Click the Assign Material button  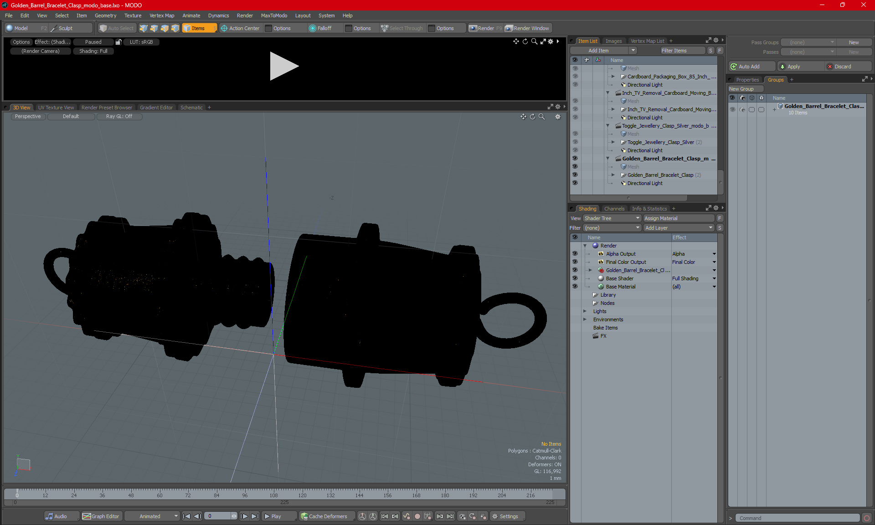pyautogui.click(x=679, y=218)
